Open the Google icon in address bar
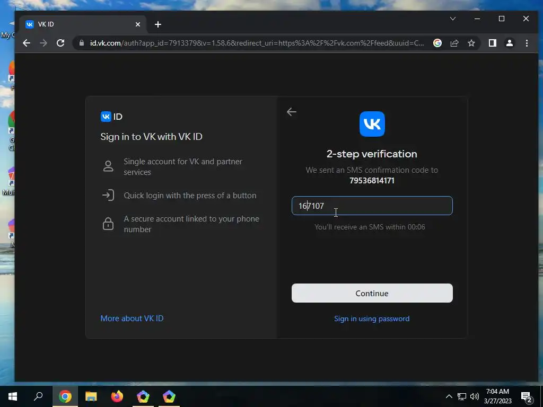 click(x=437, y=43)
